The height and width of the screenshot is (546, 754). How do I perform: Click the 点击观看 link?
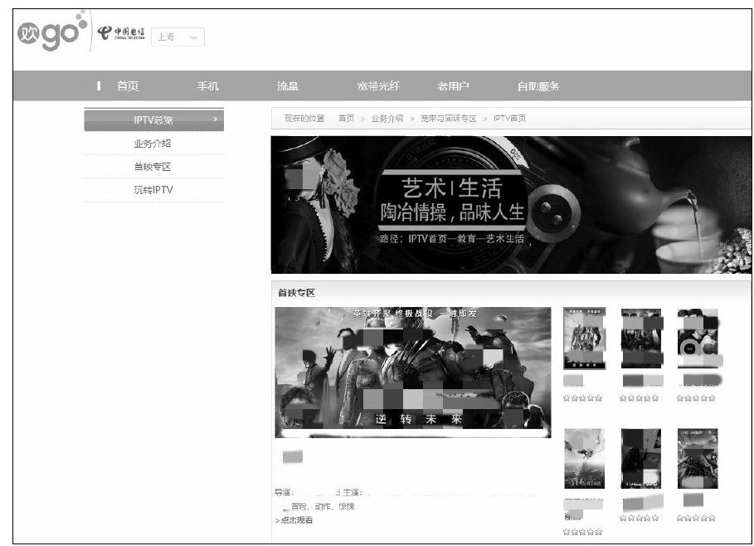pos(294,520)
